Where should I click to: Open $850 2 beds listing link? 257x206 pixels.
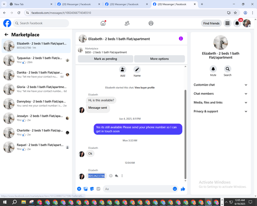(x=106, y=52)
